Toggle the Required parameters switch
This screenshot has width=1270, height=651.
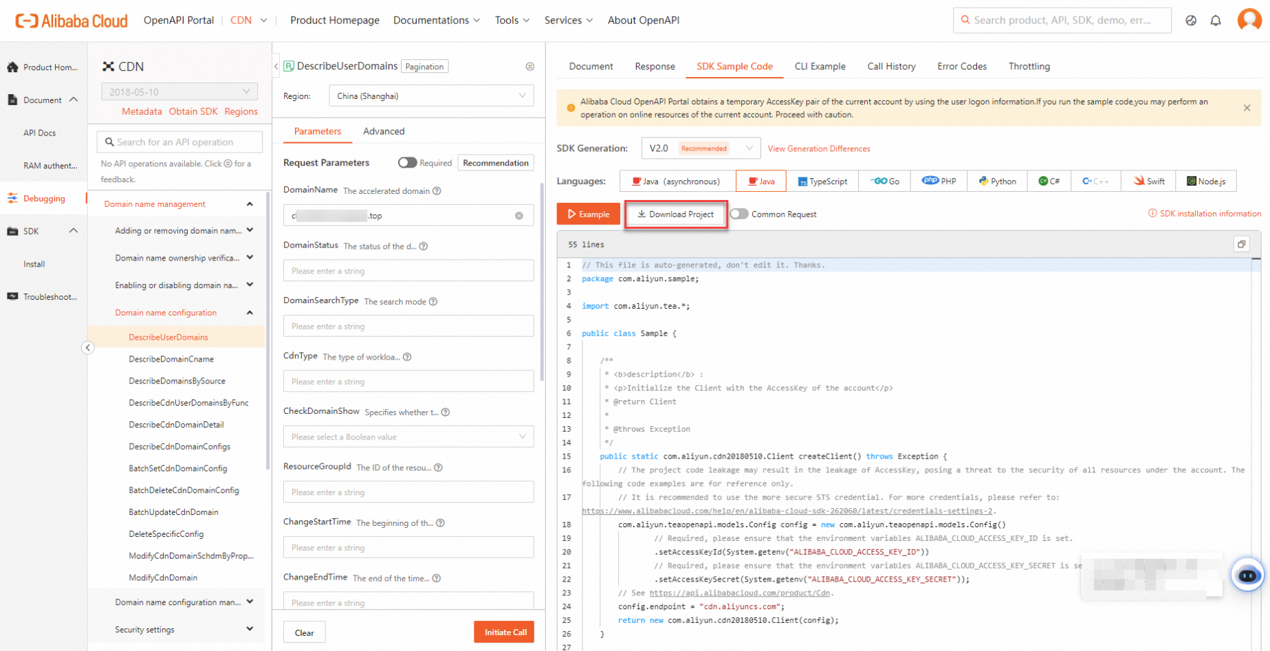click(407, 163)
